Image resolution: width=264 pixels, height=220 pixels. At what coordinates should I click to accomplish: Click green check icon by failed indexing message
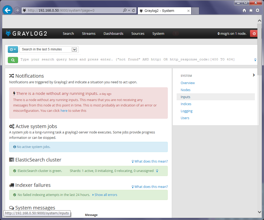tap(15, 195)
